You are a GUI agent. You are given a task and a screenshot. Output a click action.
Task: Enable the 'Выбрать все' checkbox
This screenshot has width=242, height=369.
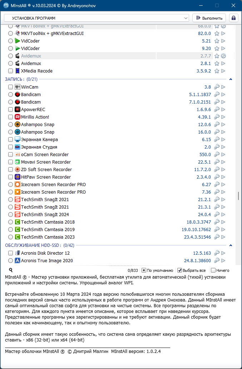180,270
